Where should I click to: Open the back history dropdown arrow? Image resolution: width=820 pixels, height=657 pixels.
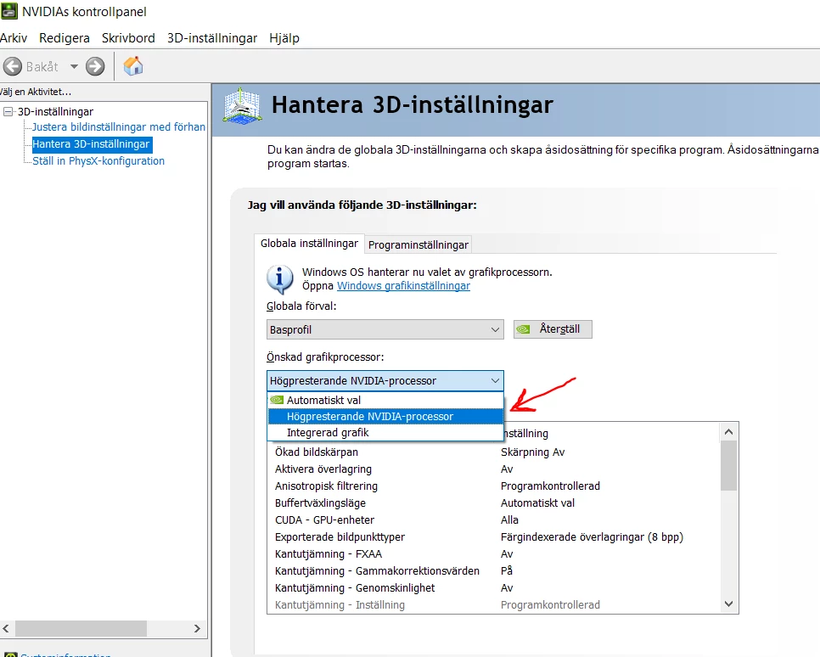click(x=74, y=66)
